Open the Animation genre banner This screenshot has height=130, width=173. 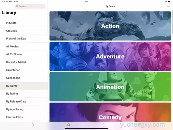pos(110,87)
